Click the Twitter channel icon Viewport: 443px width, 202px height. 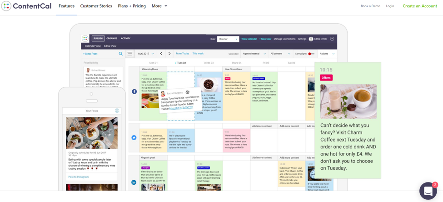click(134, 137)
